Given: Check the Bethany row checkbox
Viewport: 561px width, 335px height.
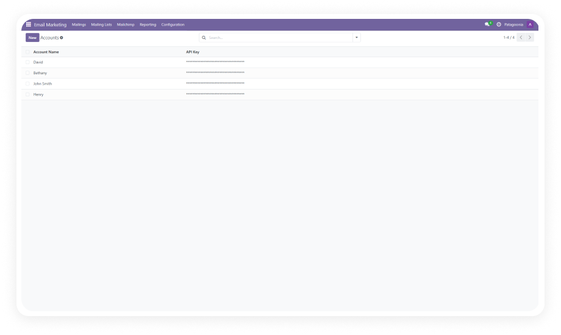Looking at the screenshot, I should click(27, 73).
